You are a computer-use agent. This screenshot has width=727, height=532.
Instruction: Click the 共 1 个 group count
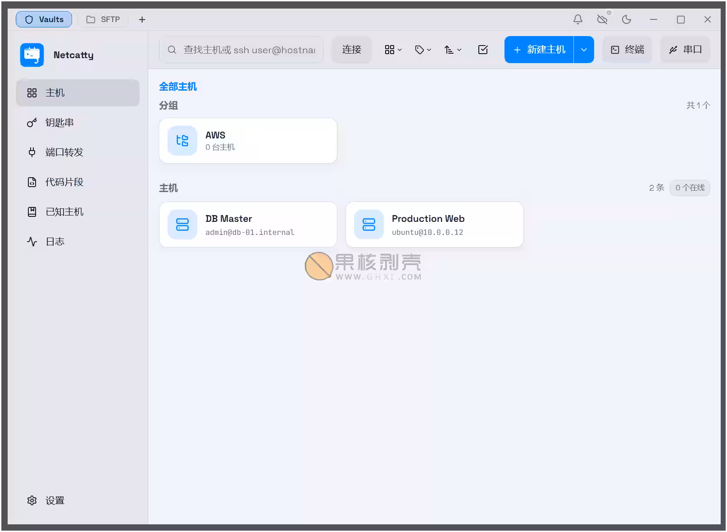coord(698,105)
